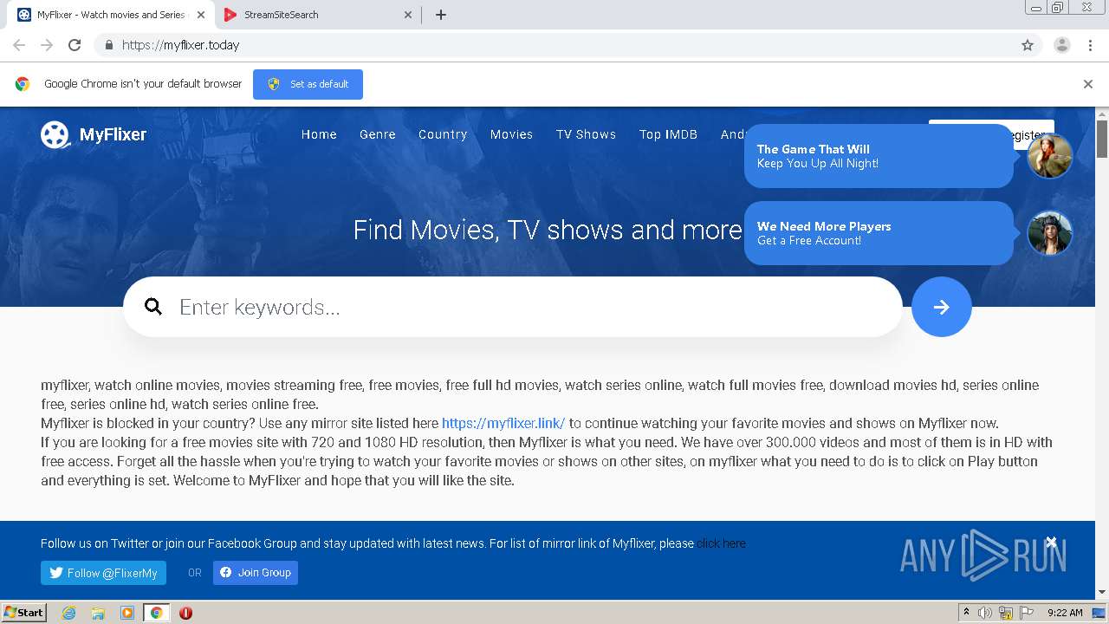Open 'The Game That Will' ad notification
The width and height of the screenshot is (1109, 624).
pyautogui.click(x=879, y=156)
